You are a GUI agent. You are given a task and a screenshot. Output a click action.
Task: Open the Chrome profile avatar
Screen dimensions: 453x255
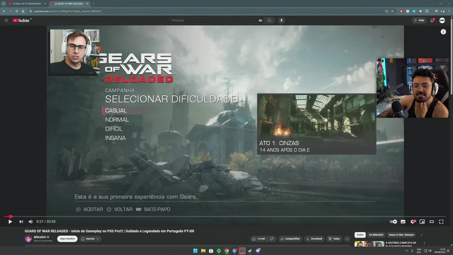[x=442, y=11]
